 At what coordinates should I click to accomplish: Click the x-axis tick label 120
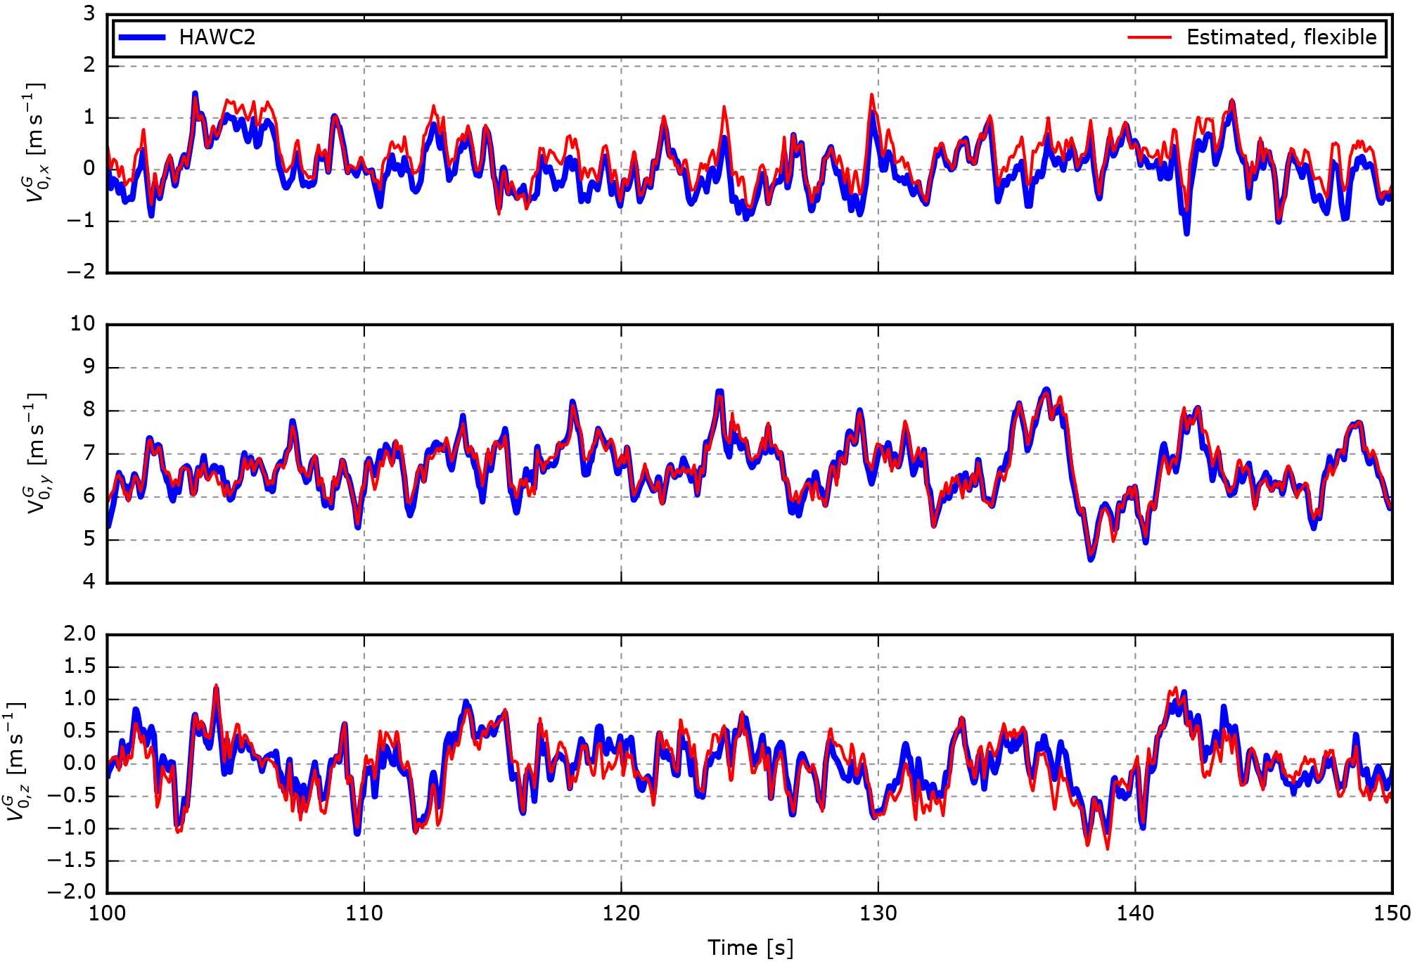pos(621,913)
